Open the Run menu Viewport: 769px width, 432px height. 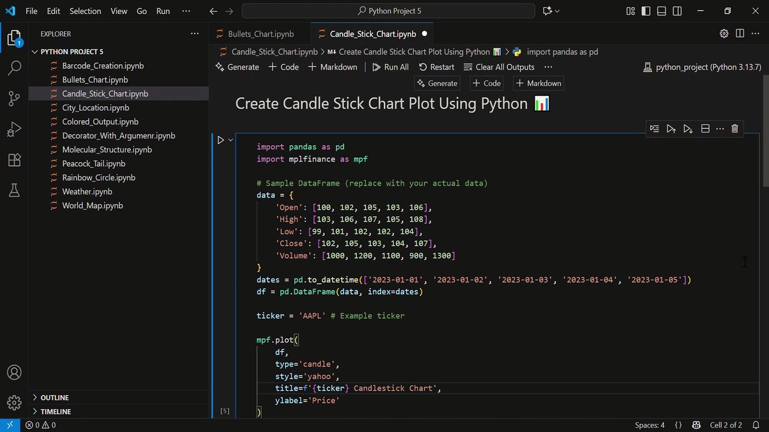pyautogui.click(x=163, y=11)
